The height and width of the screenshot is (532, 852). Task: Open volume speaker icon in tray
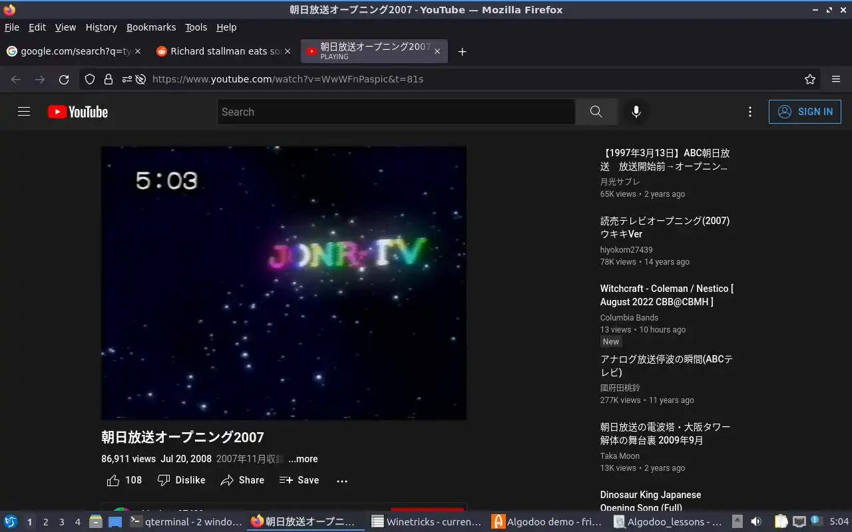pyautogui.click(x=756, y=522)
